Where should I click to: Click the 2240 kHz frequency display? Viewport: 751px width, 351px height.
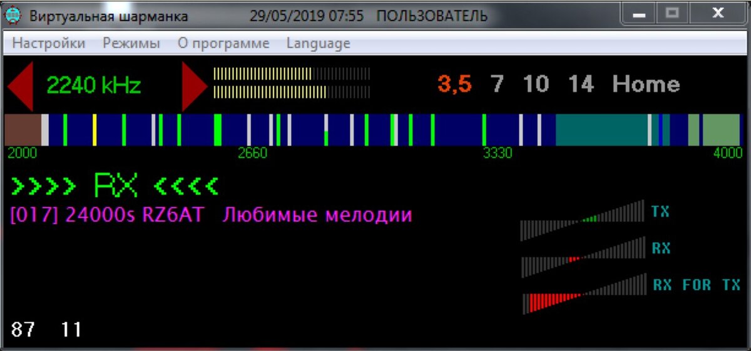[x=94, y=86]
